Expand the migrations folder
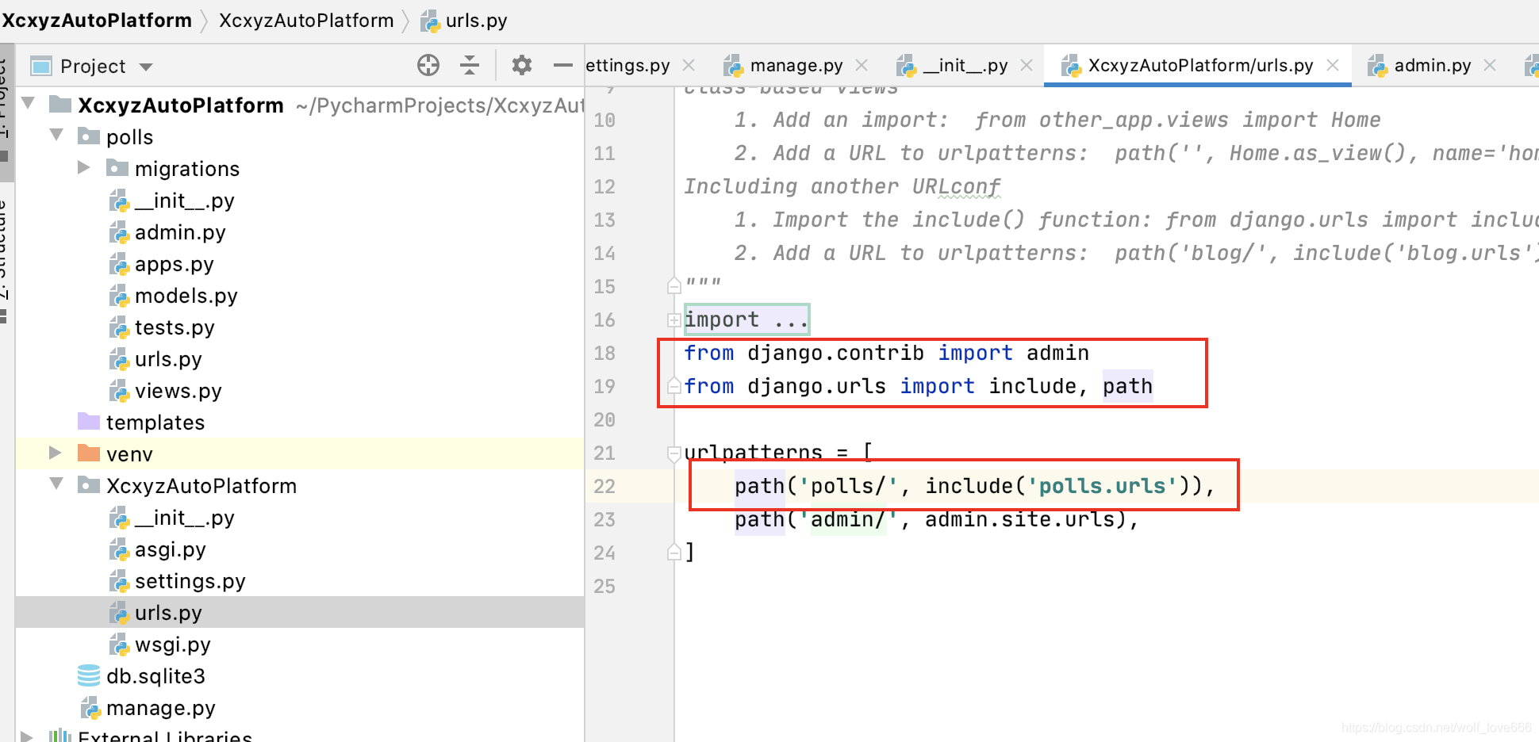Image resolution: width=1539 pixels, height=742 pixels. point(83,167)
